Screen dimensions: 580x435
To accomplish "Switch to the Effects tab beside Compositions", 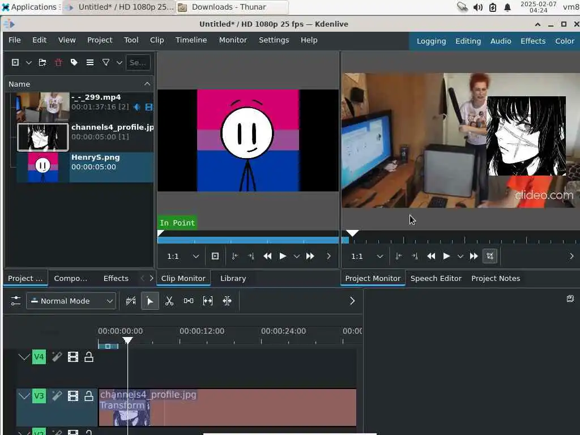I will pyautogui.click(x=116, y=278).
